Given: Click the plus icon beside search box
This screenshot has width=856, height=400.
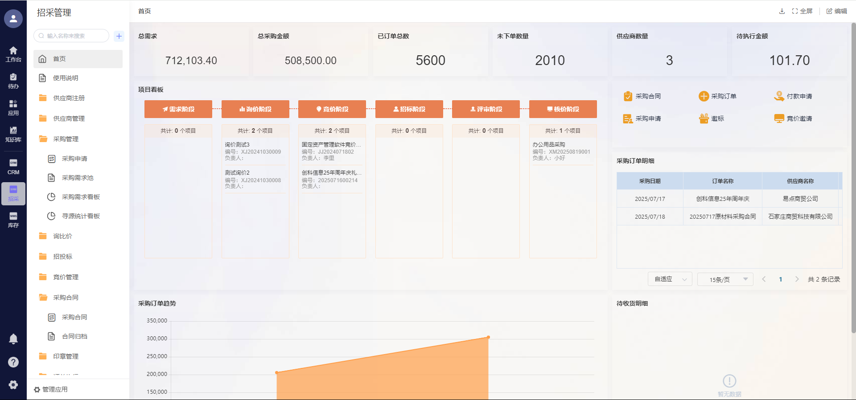Looking at the screenshot, I should tap(119, 36).
